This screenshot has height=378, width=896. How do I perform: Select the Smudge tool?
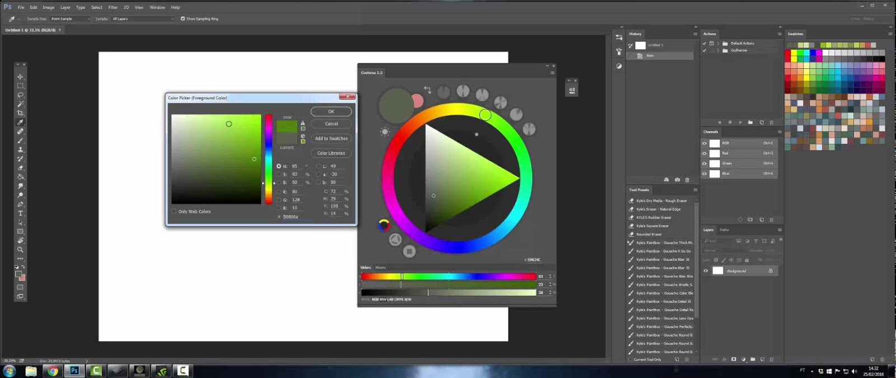point(20,186)
